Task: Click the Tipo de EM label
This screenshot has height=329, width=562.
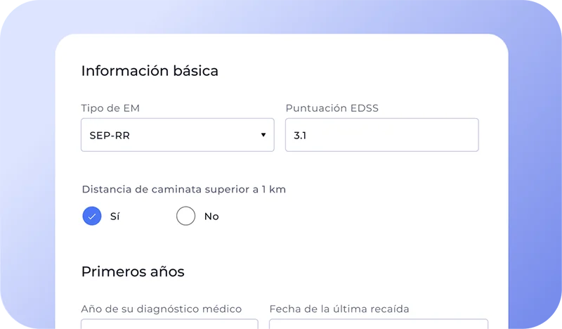Action: click(x=110, y=108)
